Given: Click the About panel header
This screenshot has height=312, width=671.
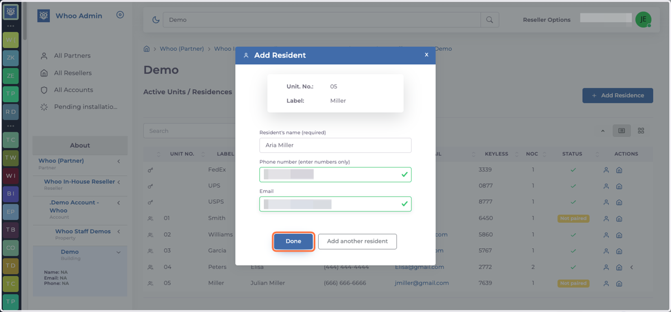Looking at the screenshot, I should pyautogui.click(x=80, y=145).
